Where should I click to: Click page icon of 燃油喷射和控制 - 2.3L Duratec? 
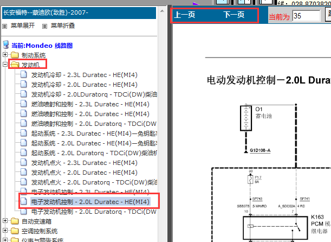click(24, 104)
